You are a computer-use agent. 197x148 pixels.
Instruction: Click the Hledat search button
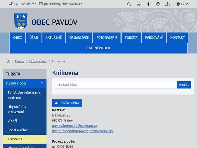coord(184,85)
